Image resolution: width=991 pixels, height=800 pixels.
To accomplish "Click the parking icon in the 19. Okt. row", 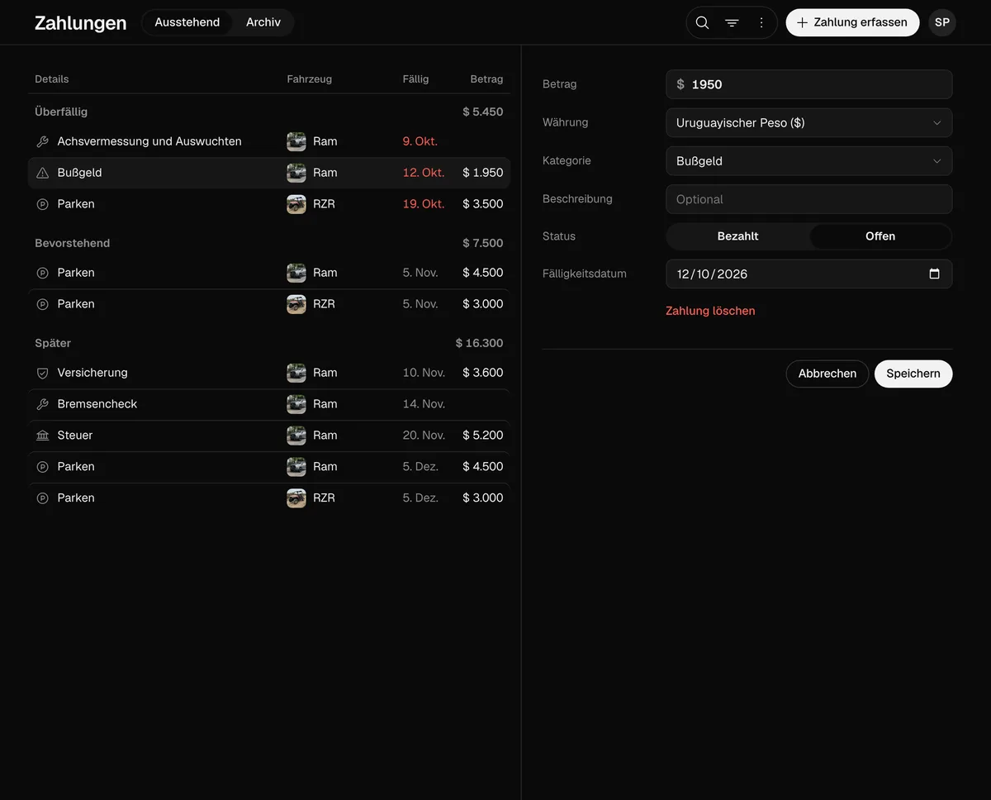I will point(43,205).
